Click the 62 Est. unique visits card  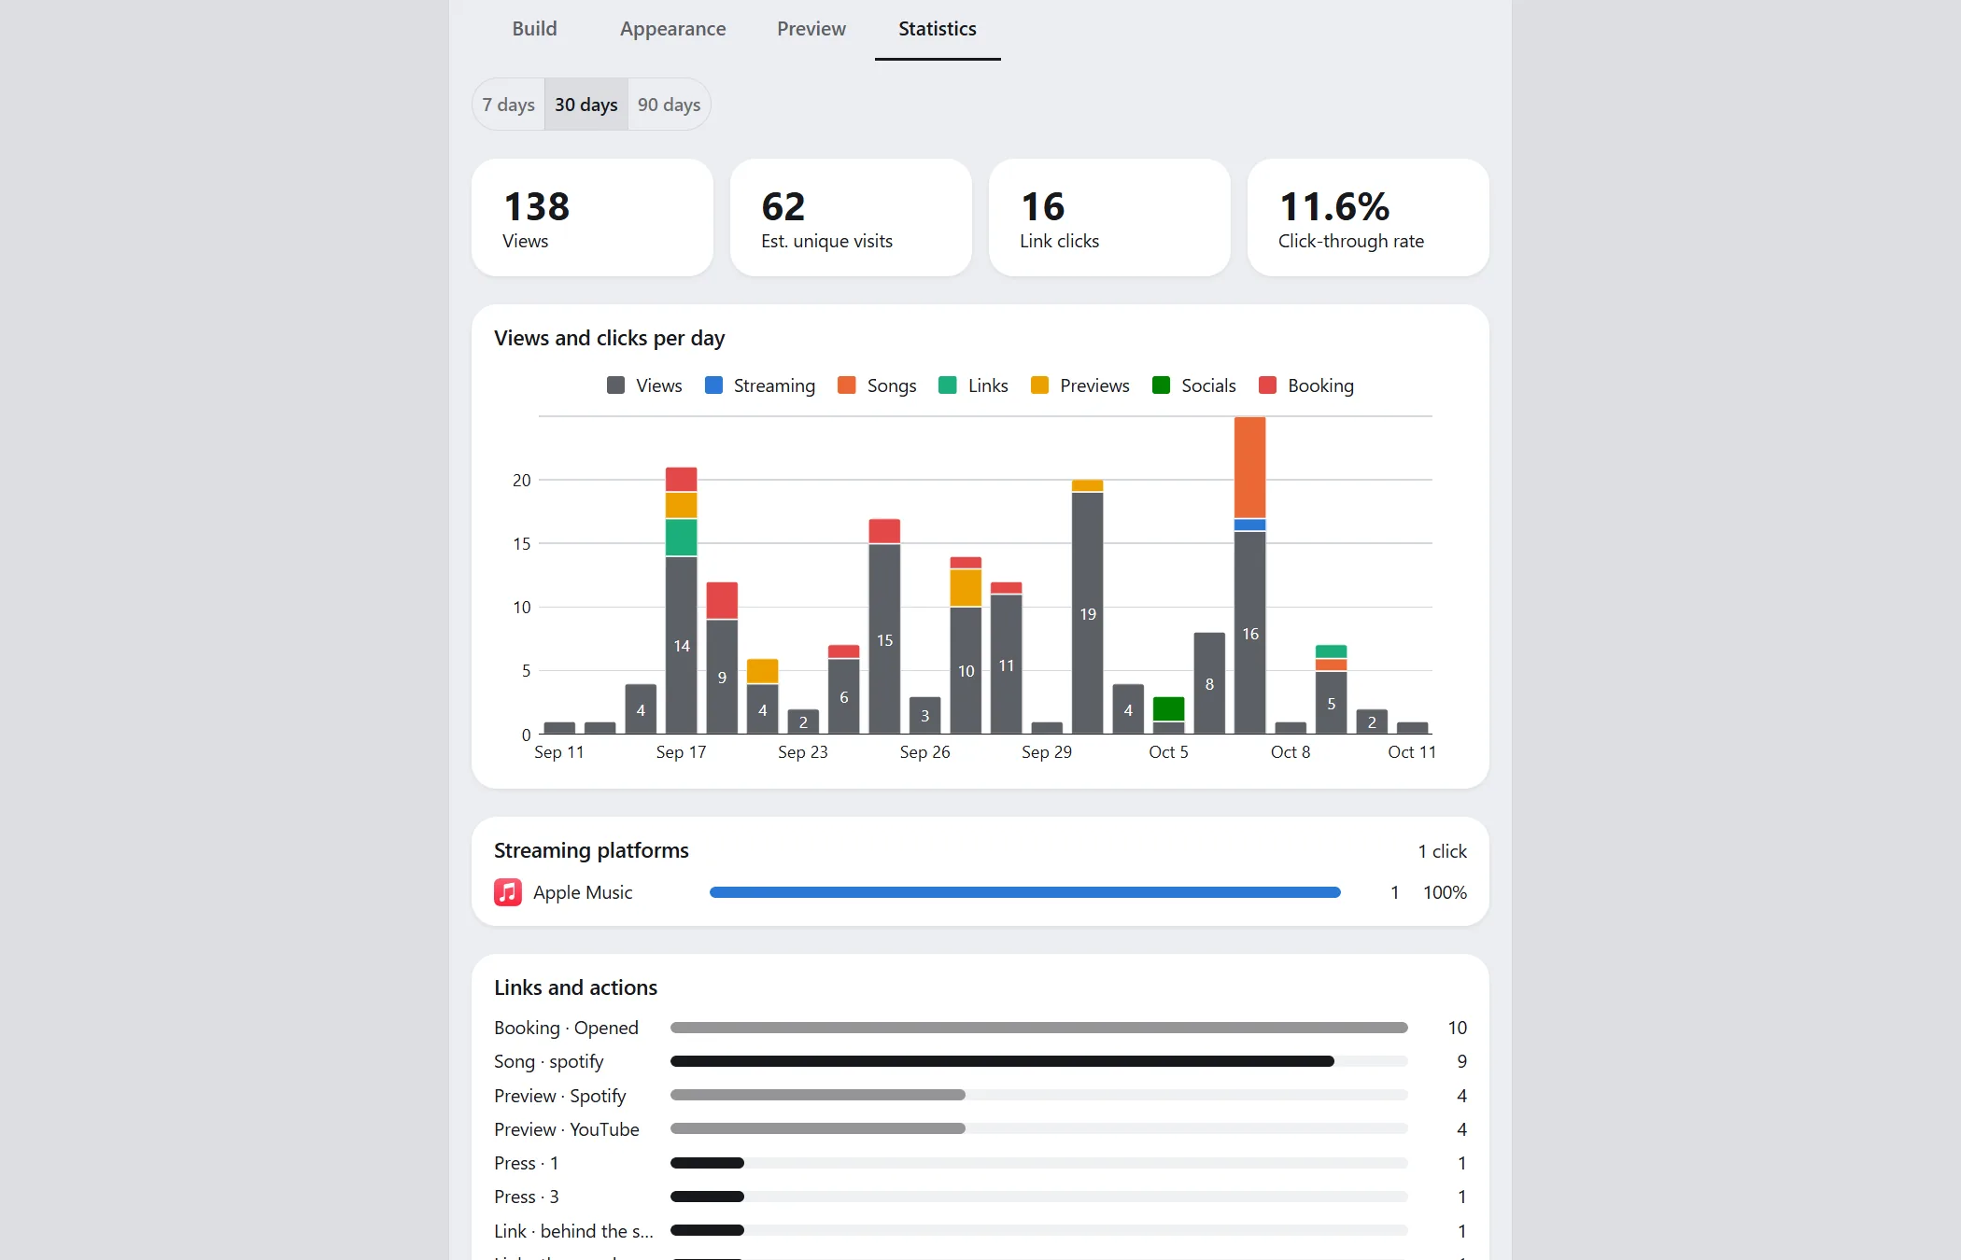tap(851, 217)
